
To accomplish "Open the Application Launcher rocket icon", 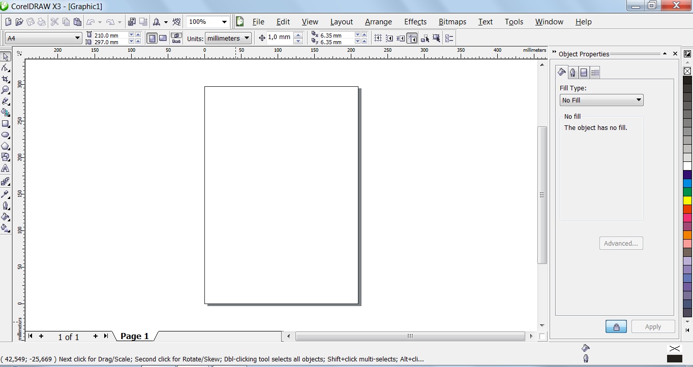I will point(157,22).
